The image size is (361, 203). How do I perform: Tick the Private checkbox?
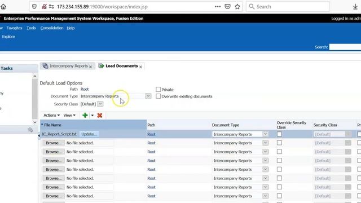pos(158,89)
